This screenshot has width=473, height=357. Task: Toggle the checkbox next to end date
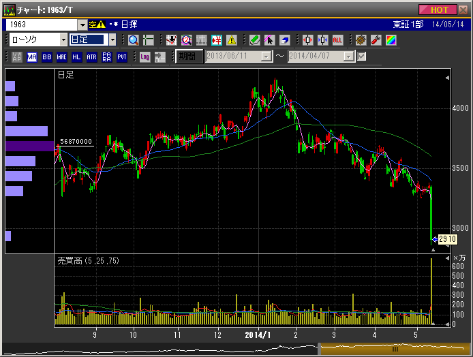pyautogui.click(x=362, y=57)
